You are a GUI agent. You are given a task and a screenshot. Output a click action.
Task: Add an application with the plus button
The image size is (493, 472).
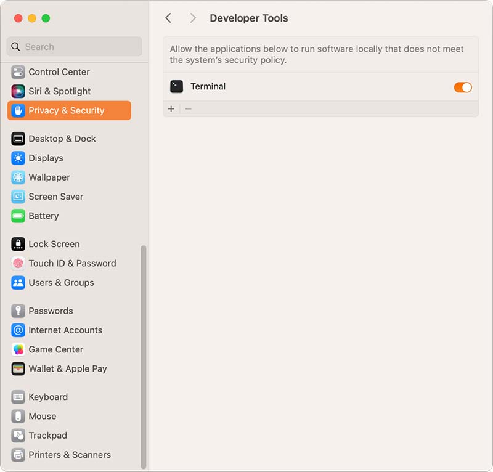171,109
